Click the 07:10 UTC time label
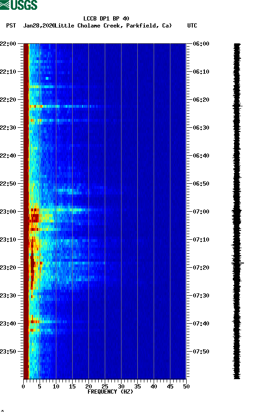This screenshot has height=416, width=257. 201,240
